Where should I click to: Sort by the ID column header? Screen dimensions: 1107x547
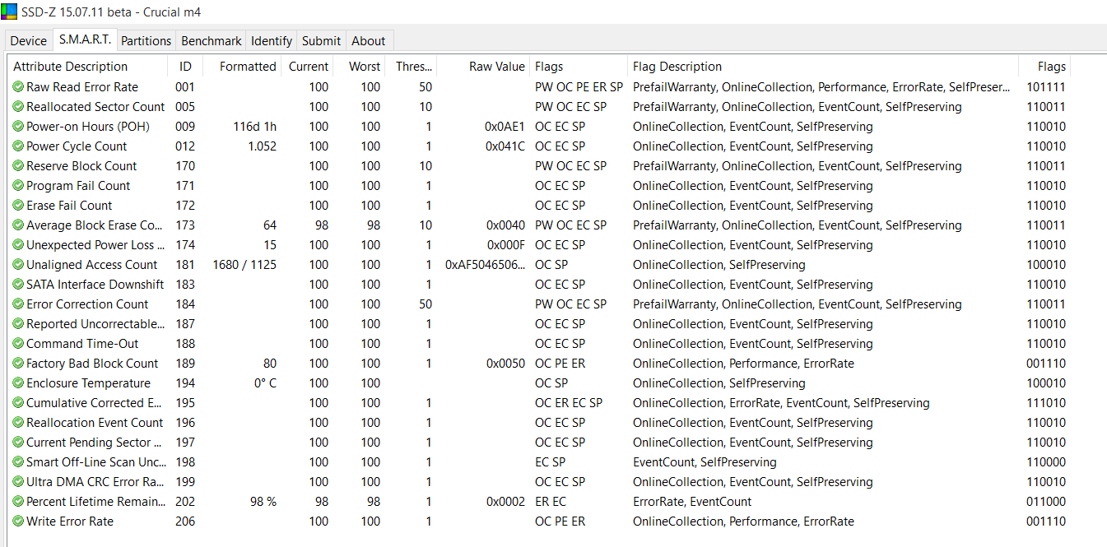click(x=185, y=67)
